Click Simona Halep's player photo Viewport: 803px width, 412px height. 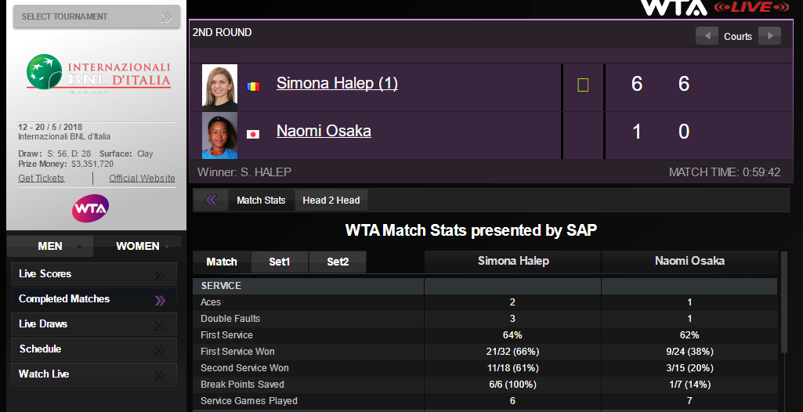(219, 86)
